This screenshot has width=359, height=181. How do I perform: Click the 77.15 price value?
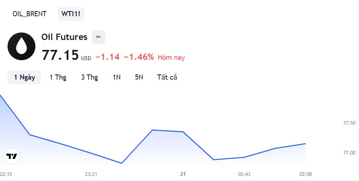[60, 55]
